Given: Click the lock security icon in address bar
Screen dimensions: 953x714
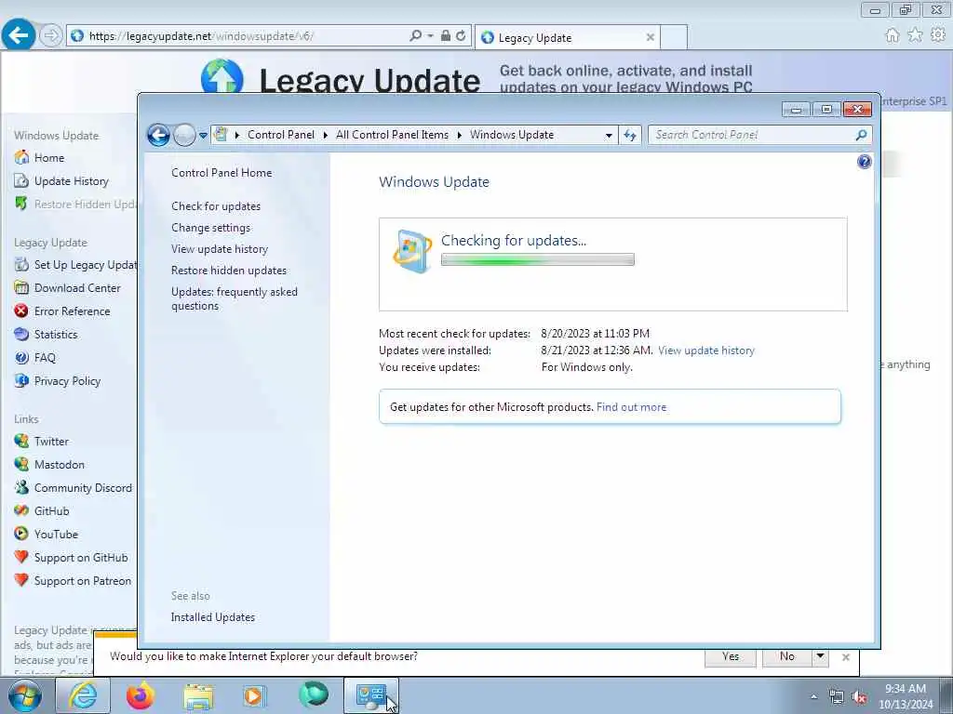Looking at the screenshot, I should [446, 36].
